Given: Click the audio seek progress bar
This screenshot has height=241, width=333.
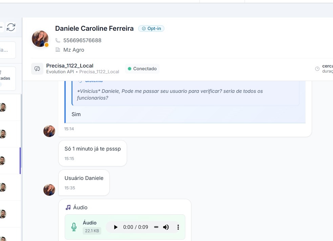Looking at the screenshot, I should 156,227.
